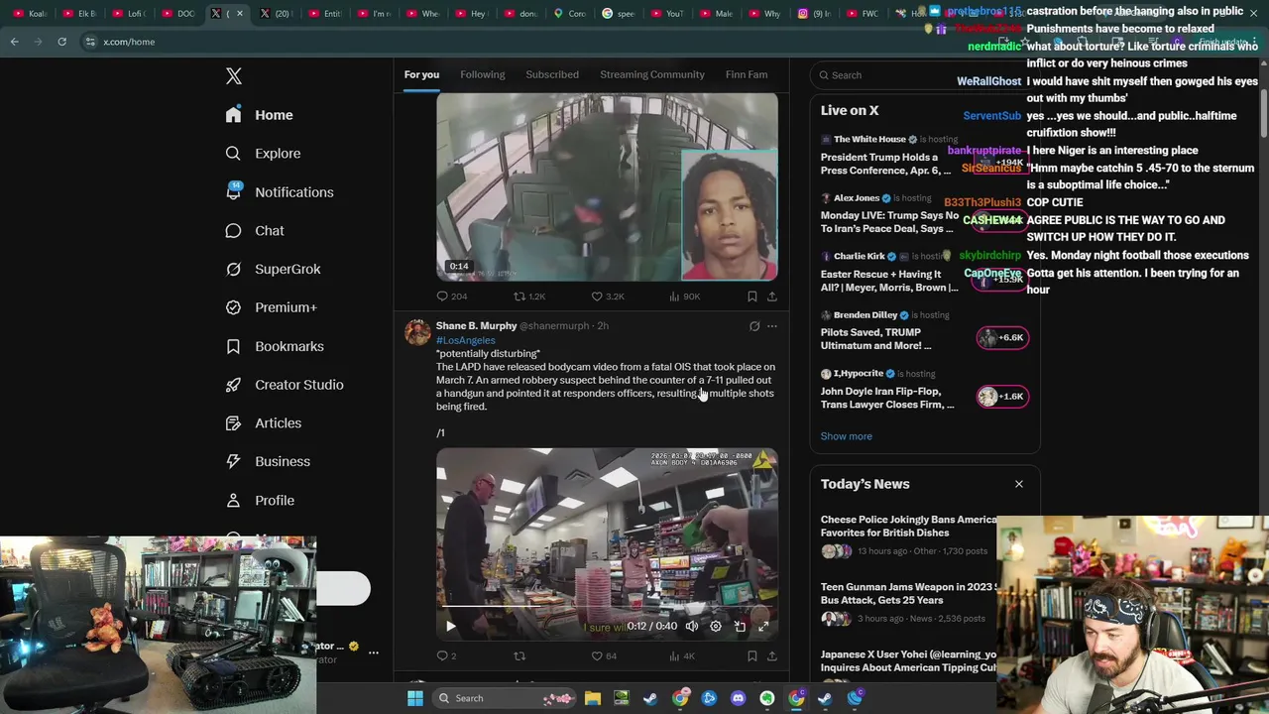Click the X logo in sidebar

[233, 76]
